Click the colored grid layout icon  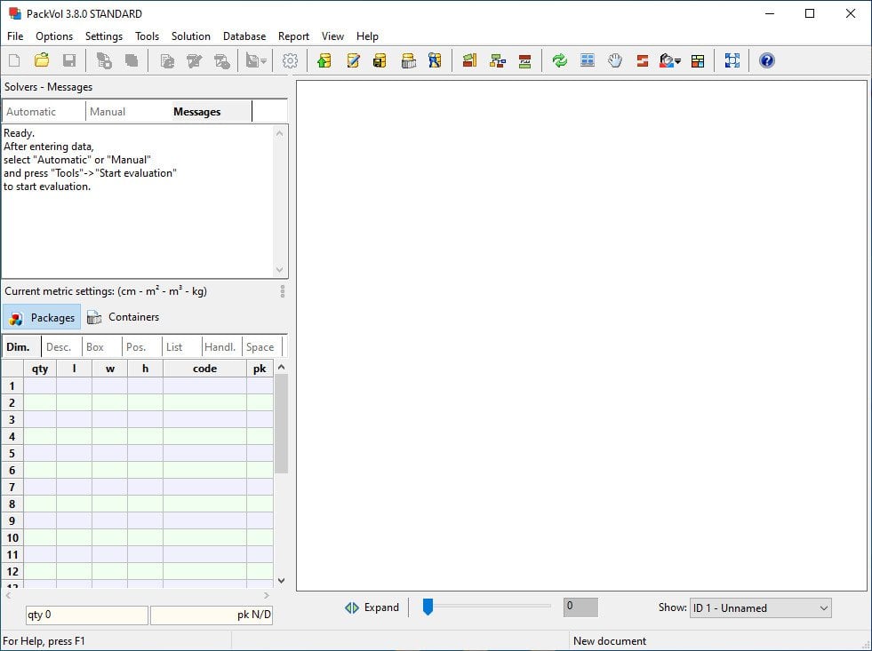click(x=698, y=60)
